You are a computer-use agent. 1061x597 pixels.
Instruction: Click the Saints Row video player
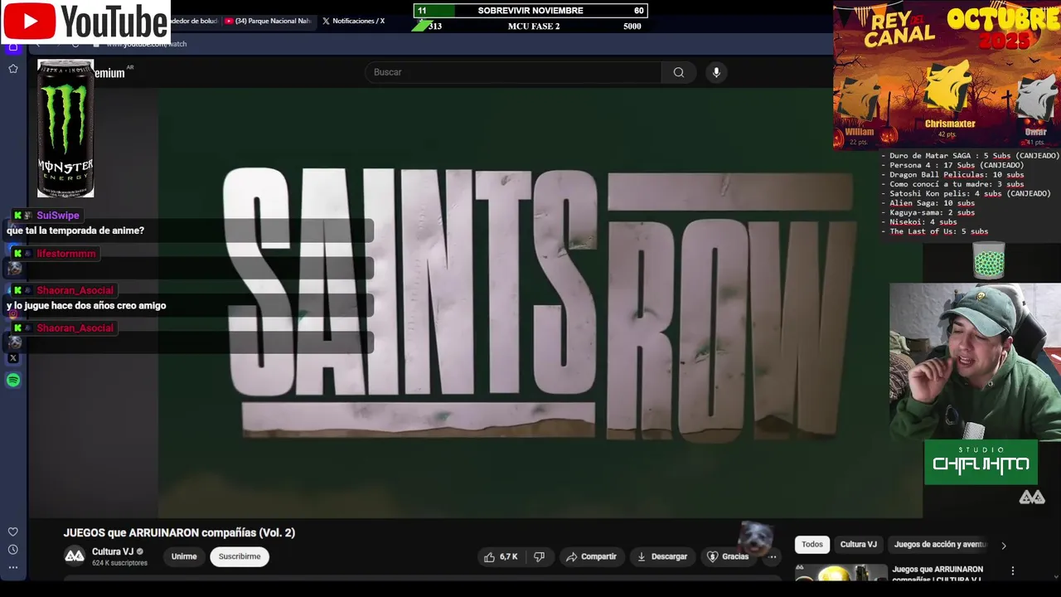(540, 303)
